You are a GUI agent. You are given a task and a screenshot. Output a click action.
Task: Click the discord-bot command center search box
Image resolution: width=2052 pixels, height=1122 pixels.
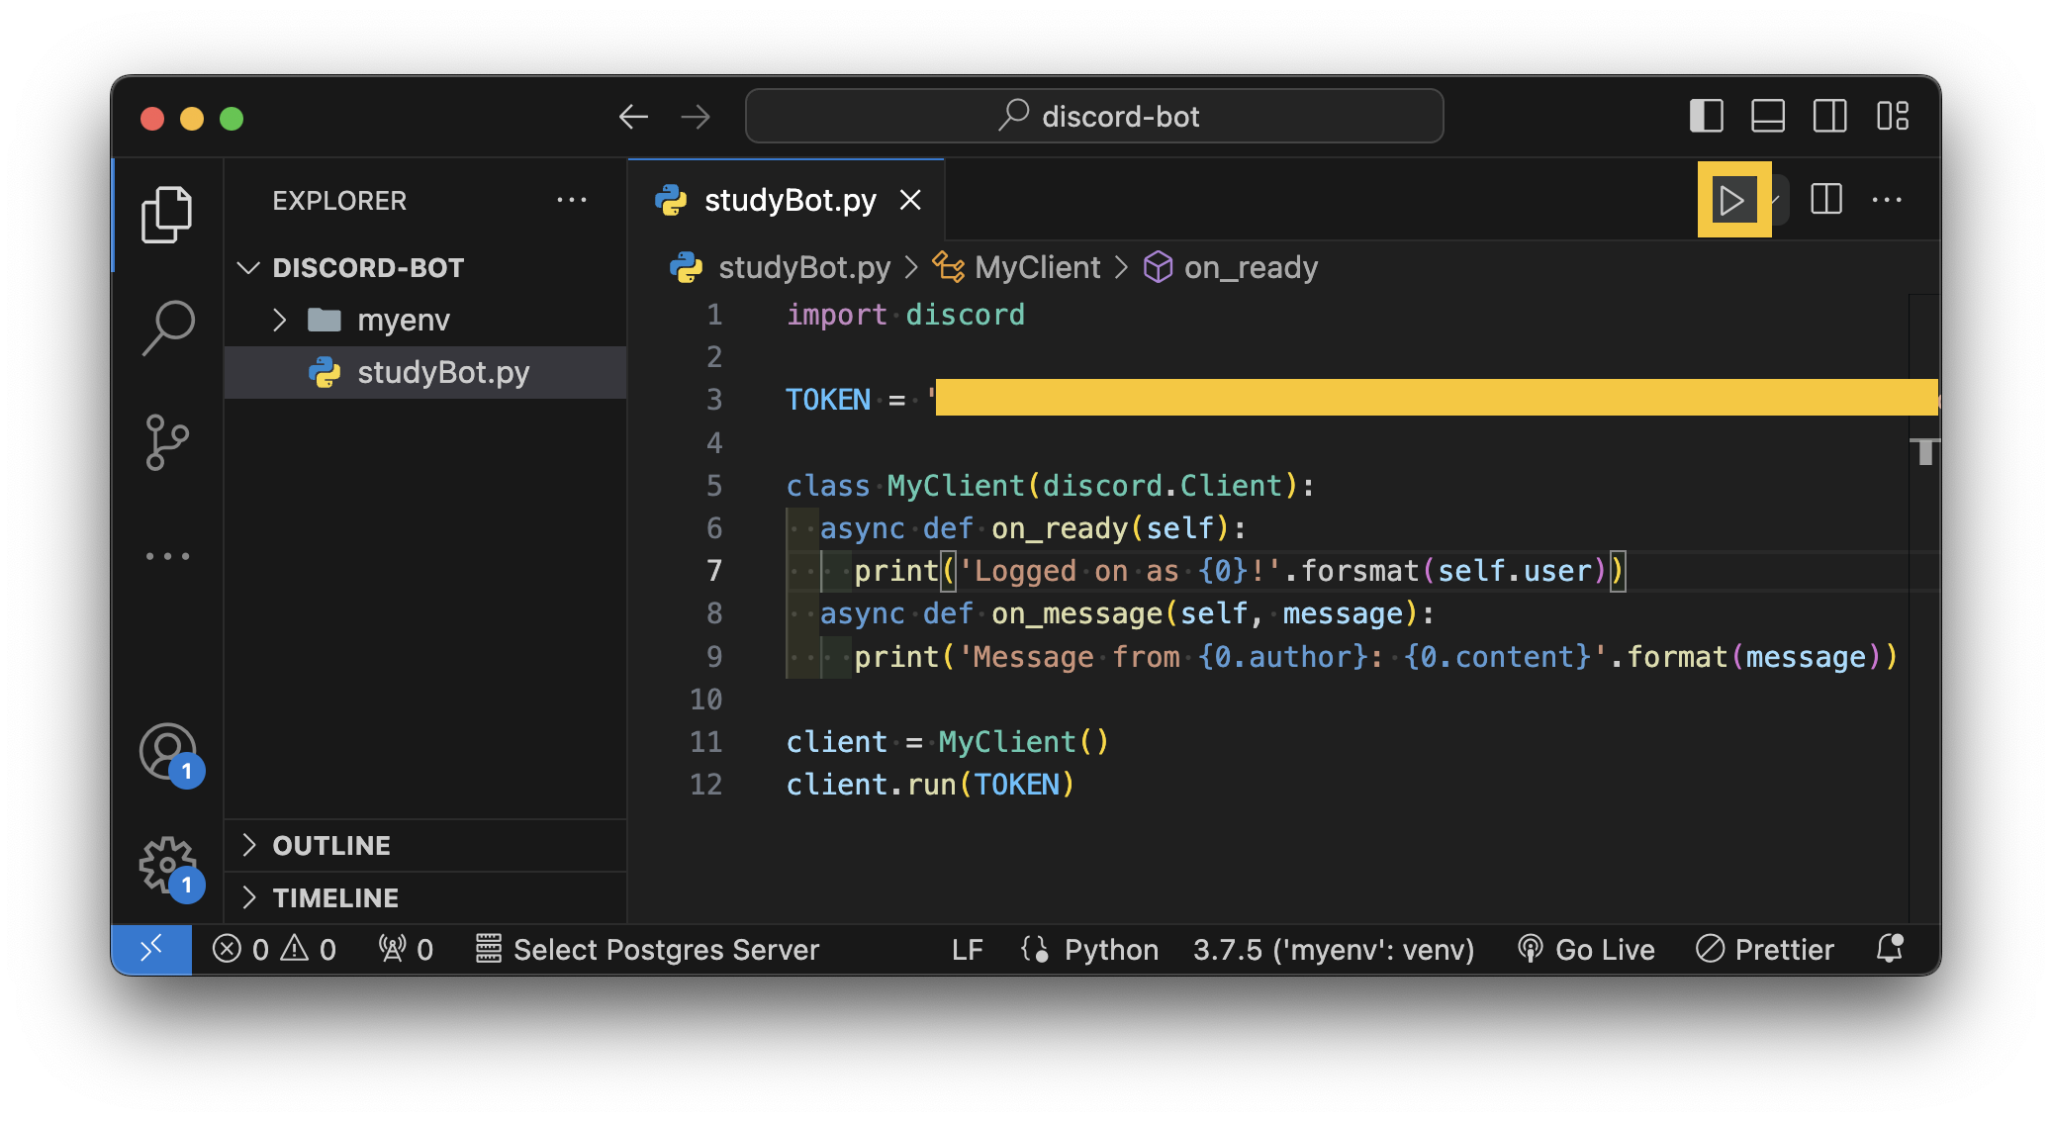coord(1094,117)
